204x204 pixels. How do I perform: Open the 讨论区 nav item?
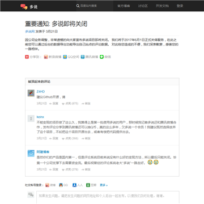(x=143, y=6)
